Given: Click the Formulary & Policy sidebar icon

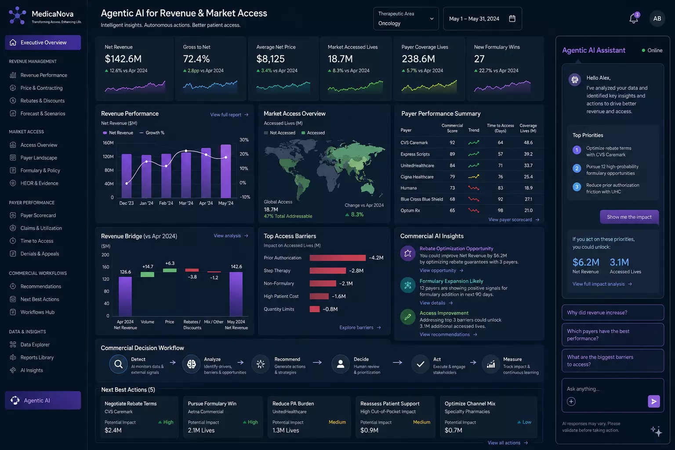Looking at the screenshot, I should tap(13, 171).
